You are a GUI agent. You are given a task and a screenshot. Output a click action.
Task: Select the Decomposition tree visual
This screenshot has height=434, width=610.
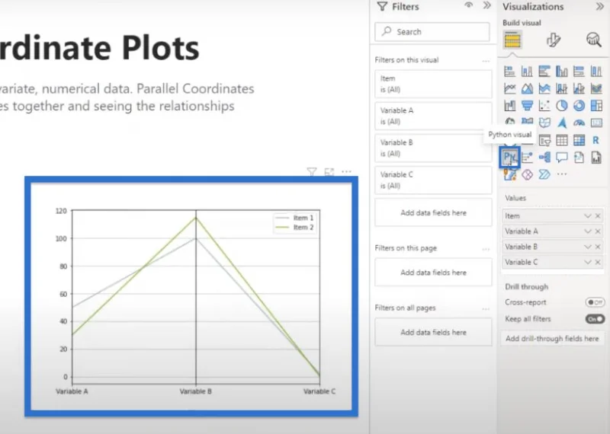[x=544, y=158]
